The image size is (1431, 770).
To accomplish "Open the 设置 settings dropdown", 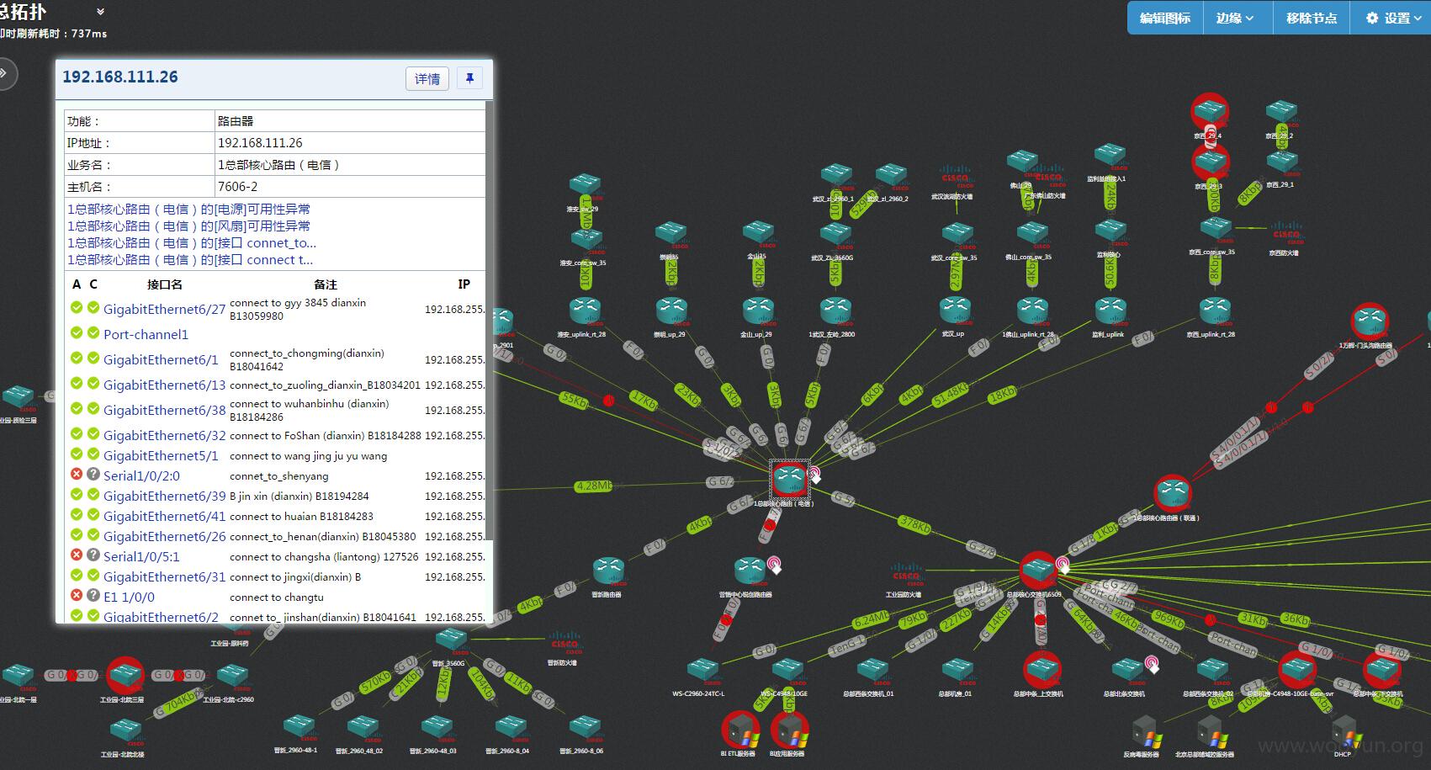I will pyautogui.click(x=1393, y=18).
